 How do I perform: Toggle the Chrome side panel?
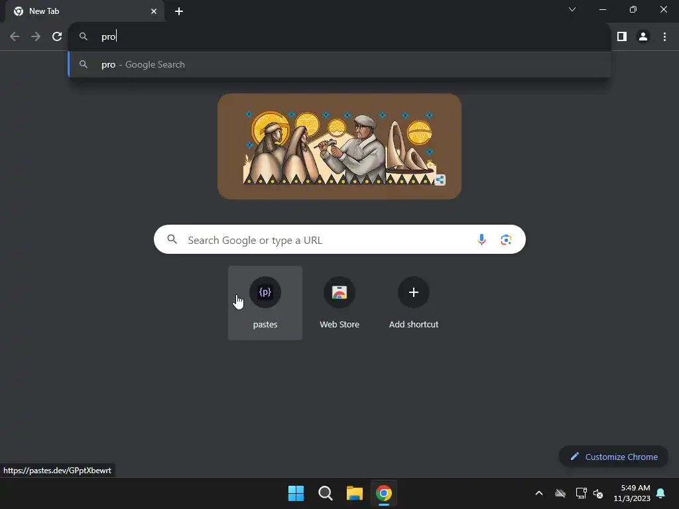[622, 37]
